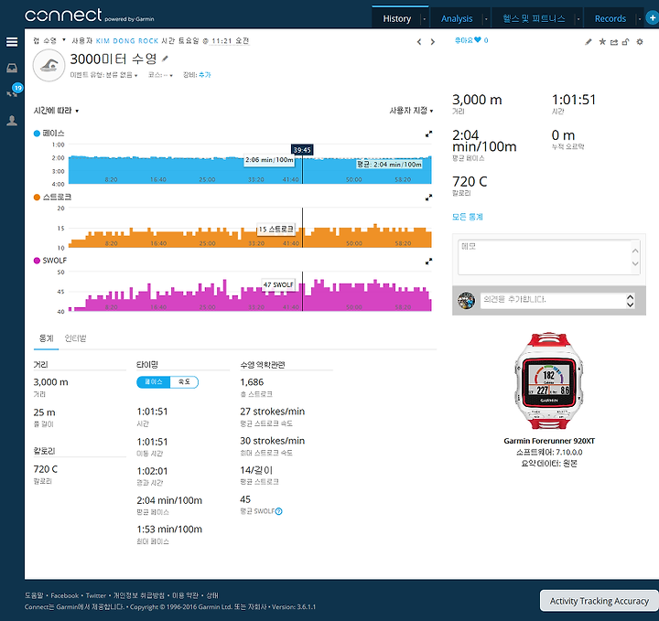
Task: Click the 추가 equipment link
Action: [205, 75]
